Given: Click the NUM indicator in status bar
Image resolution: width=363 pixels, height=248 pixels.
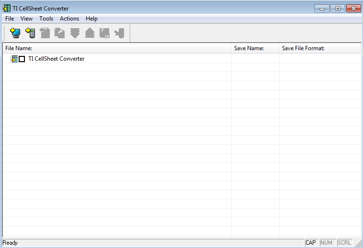Looking at the screenshot, I should pyautogui.click(x=327, y=243).
